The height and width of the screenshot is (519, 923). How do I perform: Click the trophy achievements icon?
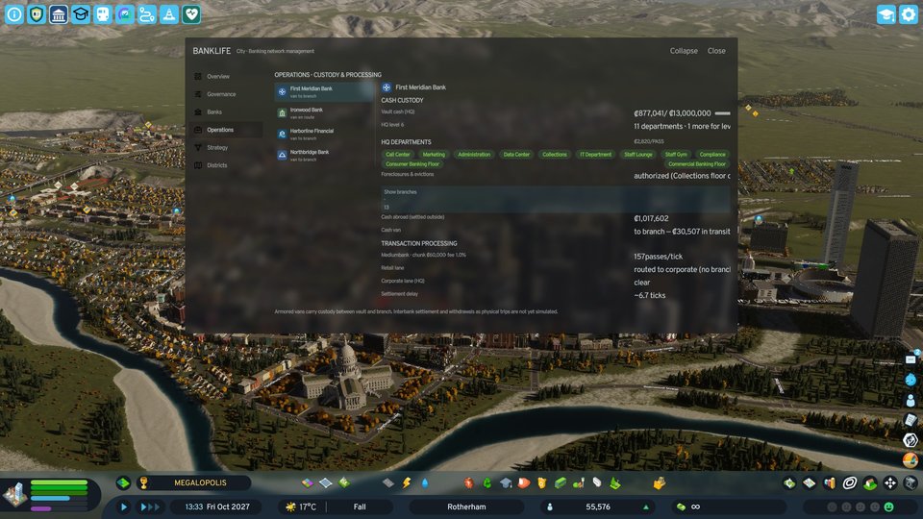coord(143,483)
